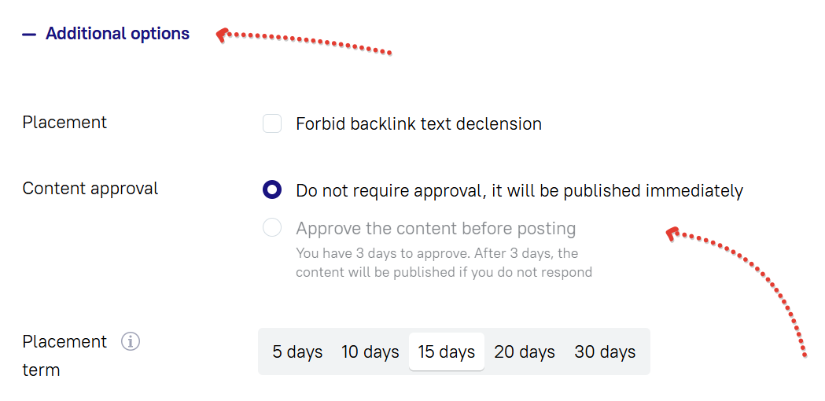Click the minus icon beside Additional options
The width and height of the screenshot is (825, 401).
pyautogui.click(x=29, y=35)
